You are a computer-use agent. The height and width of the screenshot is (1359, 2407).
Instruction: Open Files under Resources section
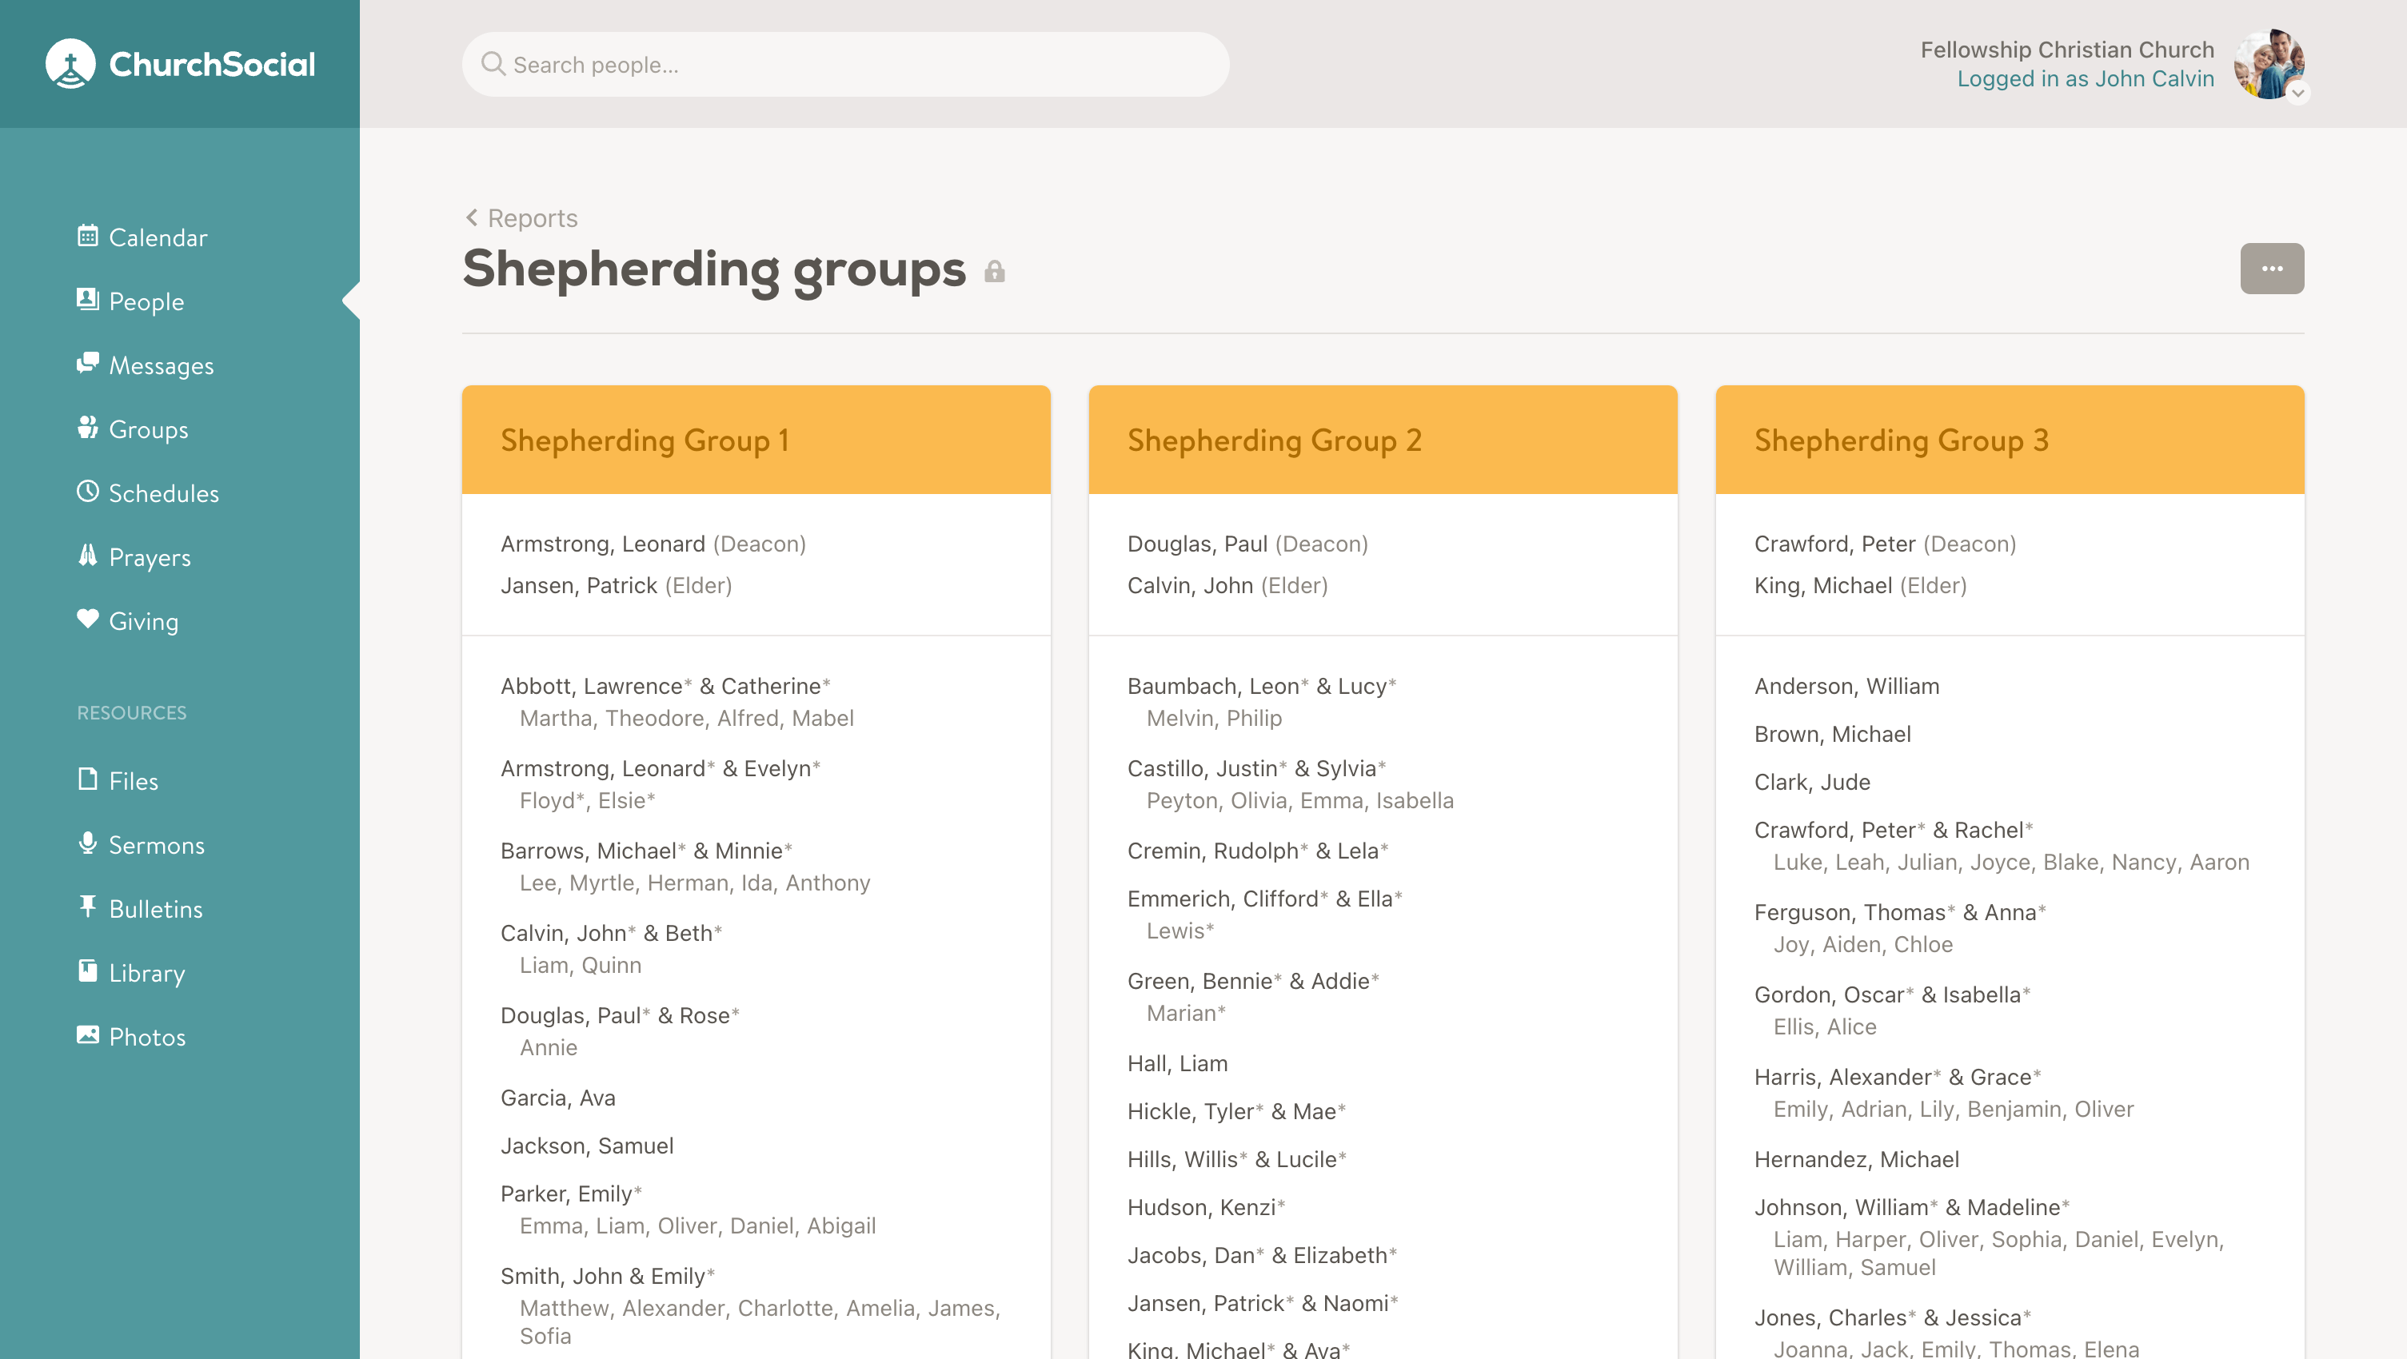(x=132, y=780)
